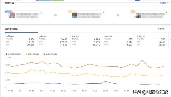Remove the own-store product card with its X
The height and width of the screenshot is (97, 171).
pos(41,13)
